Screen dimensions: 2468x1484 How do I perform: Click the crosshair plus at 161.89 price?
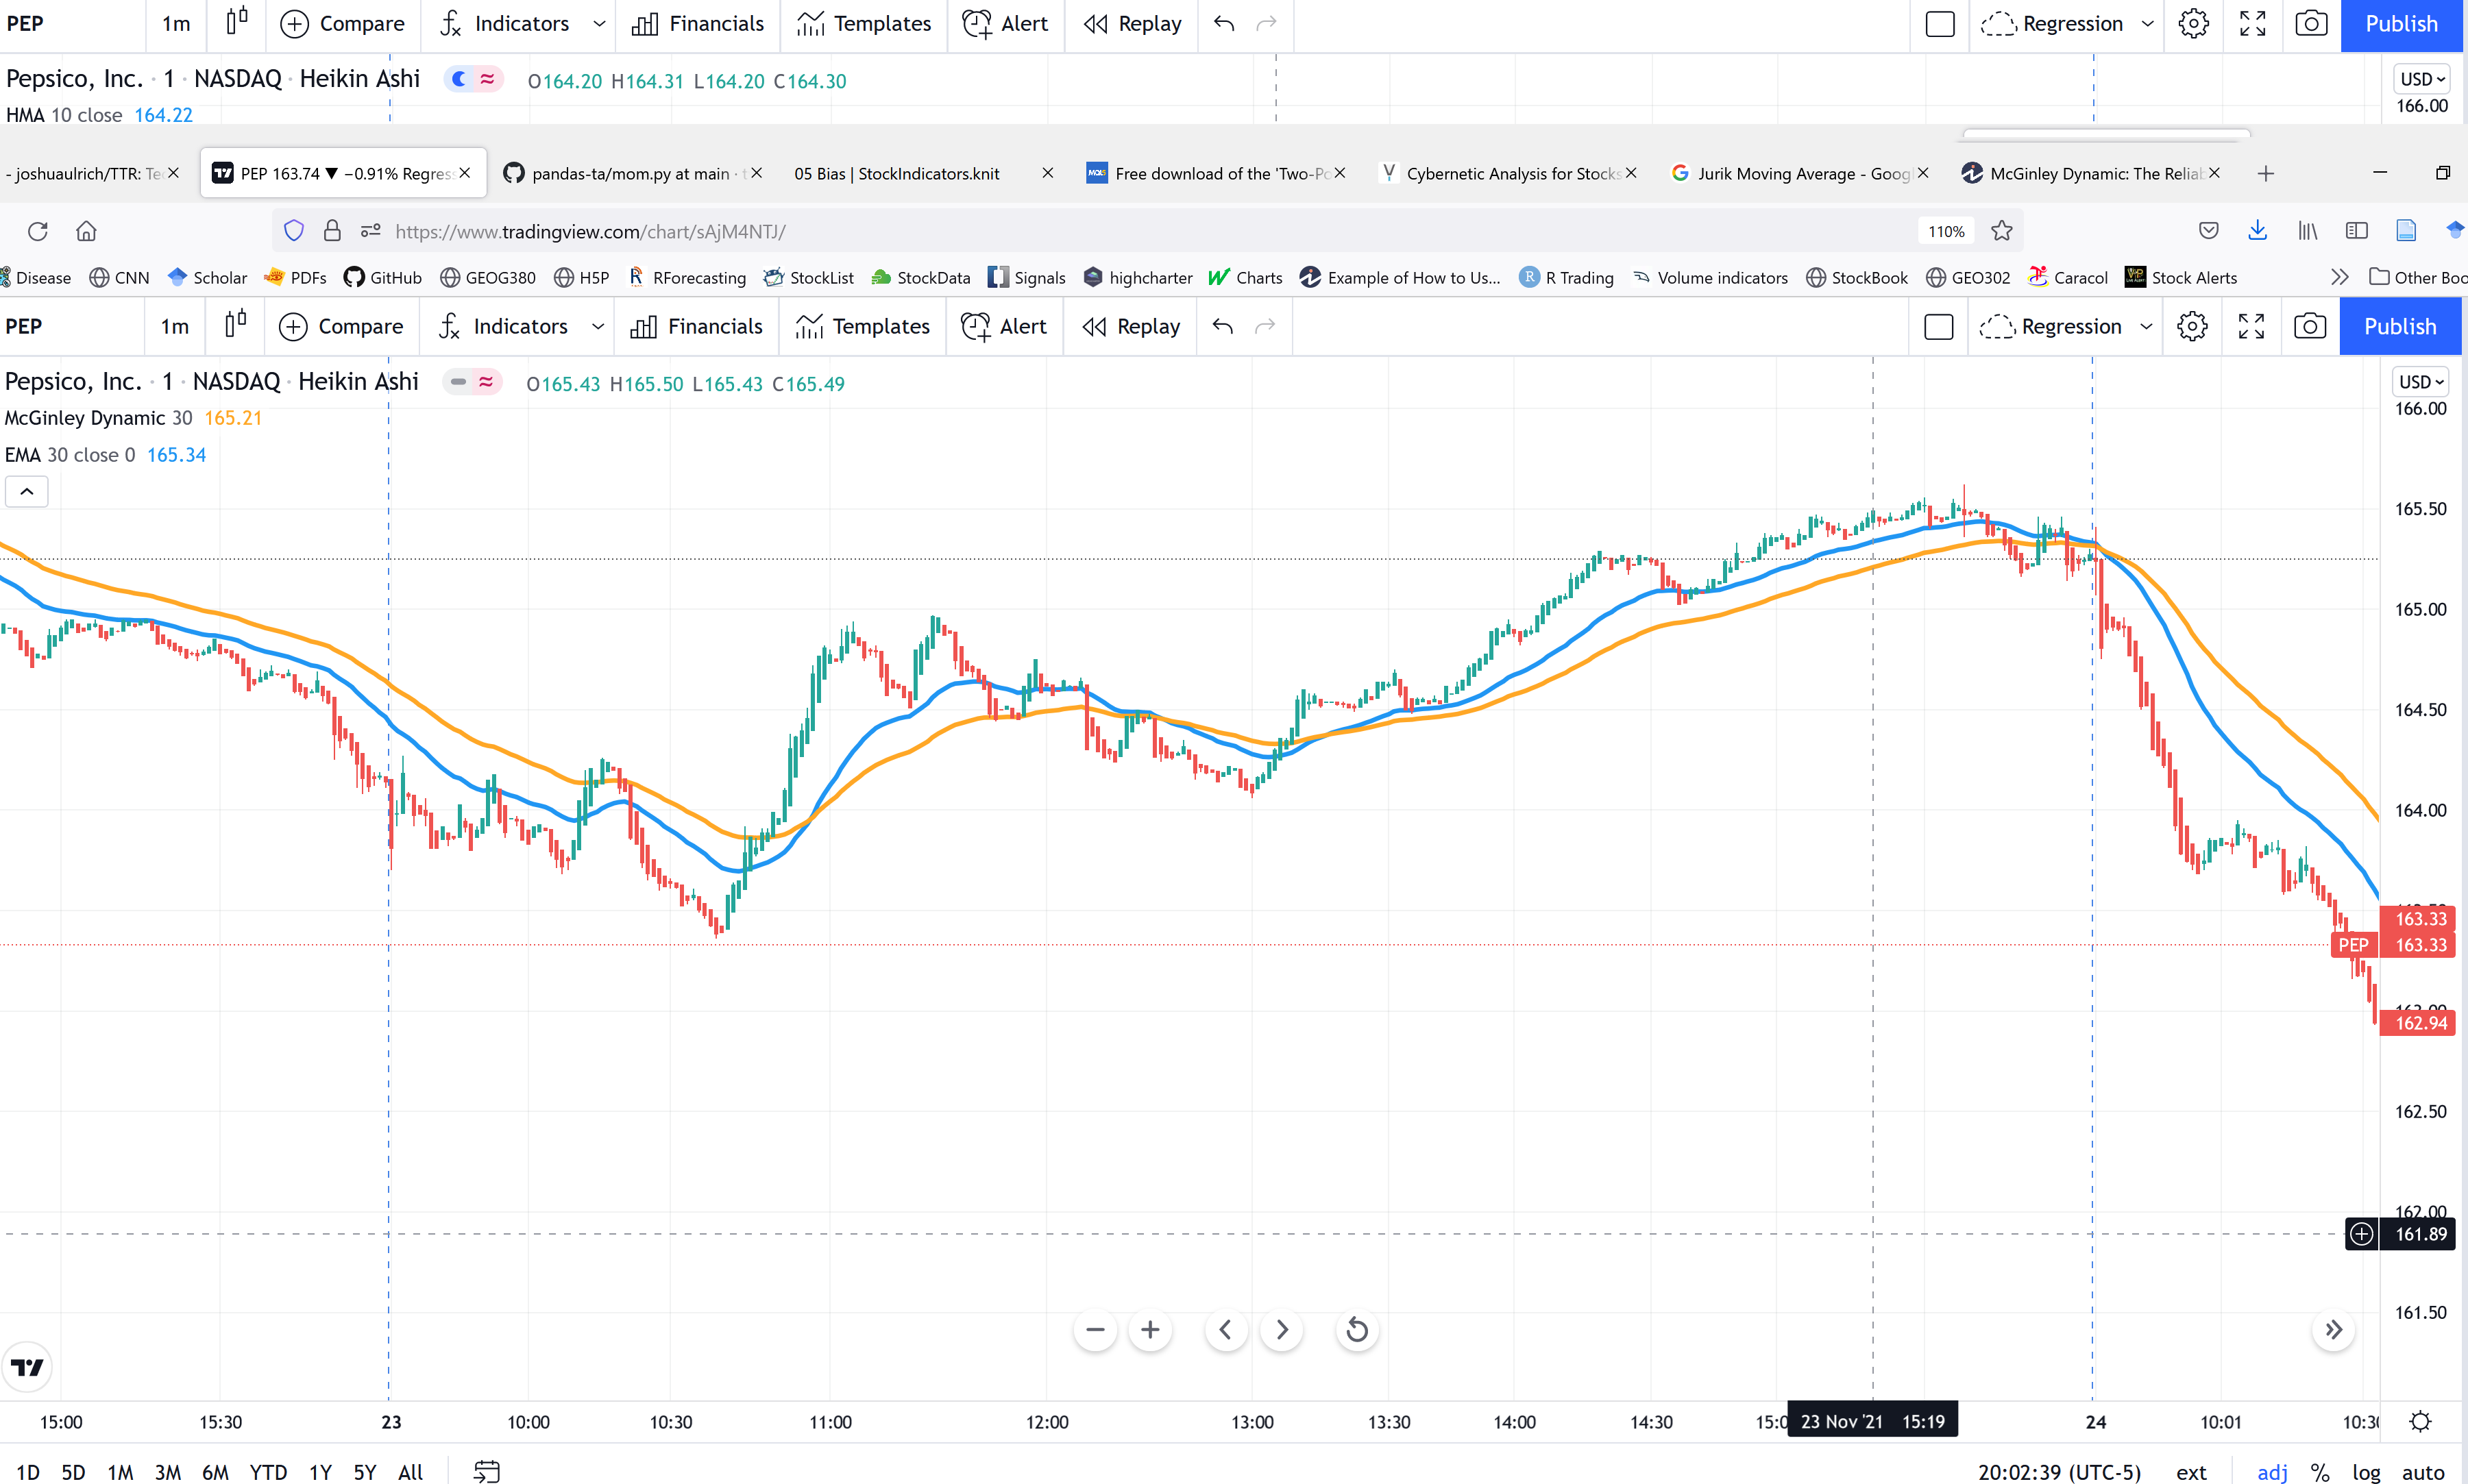[x=2361, y=1233]
